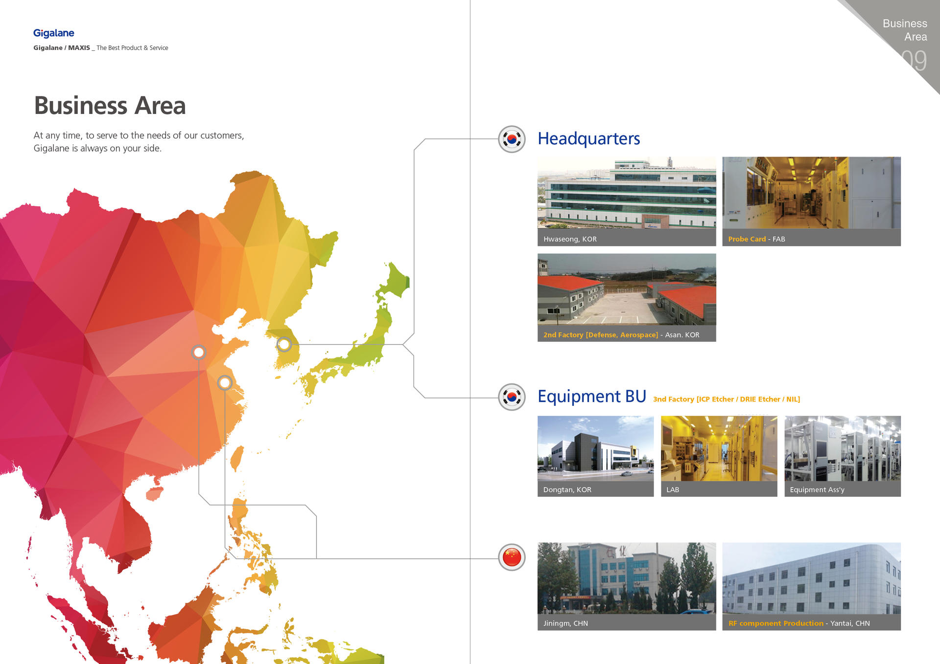Open the Equipment Ass'y photo

[843, 448]
